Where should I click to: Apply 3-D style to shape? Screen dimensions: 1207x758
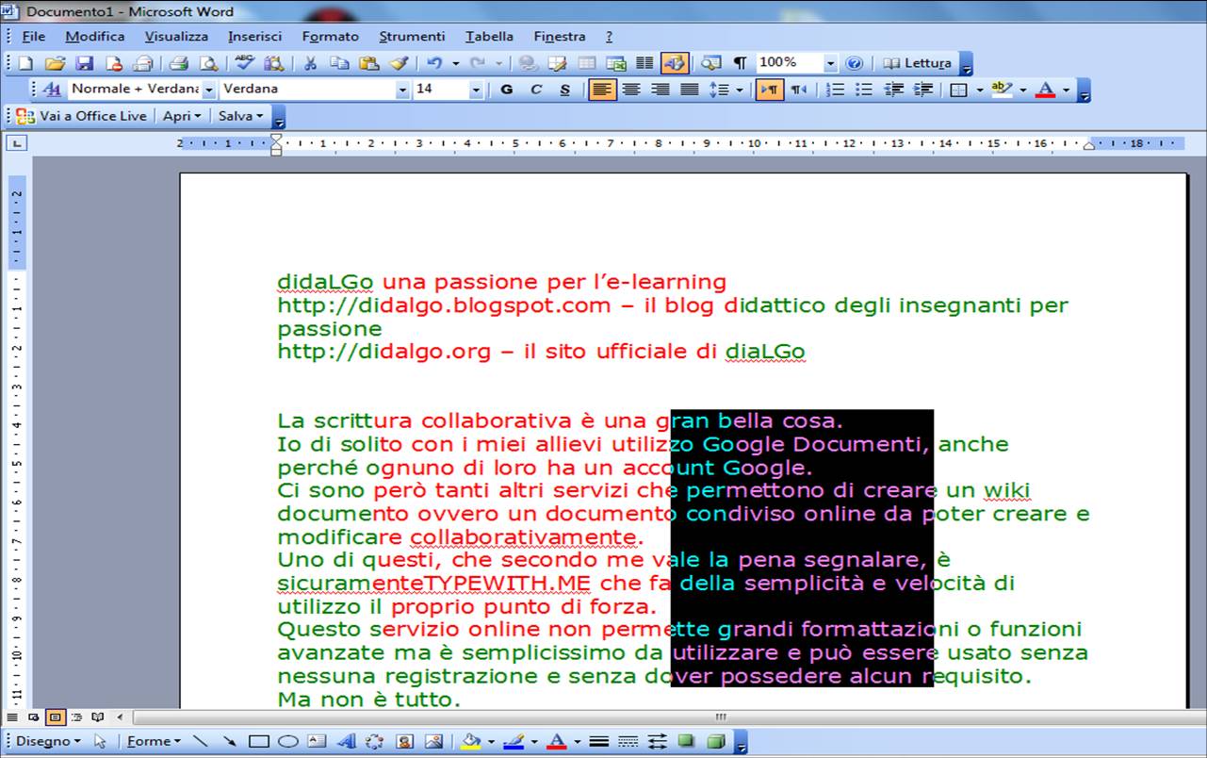point(715,741)
